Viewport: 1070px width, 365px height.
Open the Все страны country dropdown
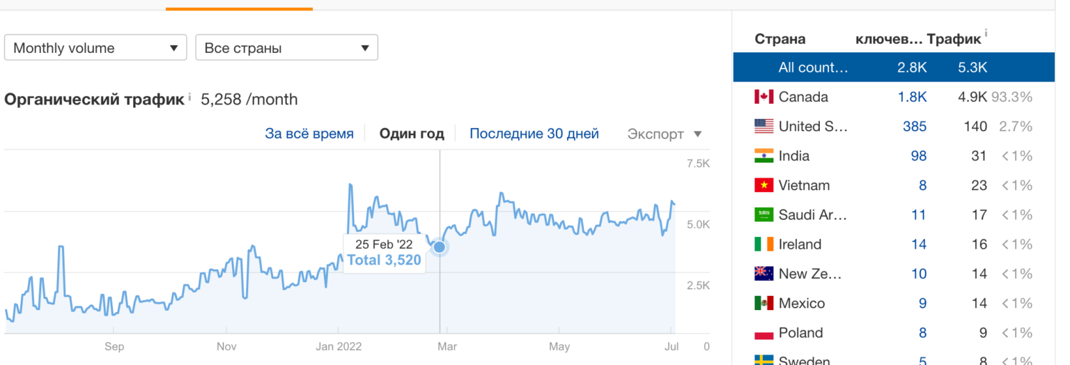[x=286, y=48]
